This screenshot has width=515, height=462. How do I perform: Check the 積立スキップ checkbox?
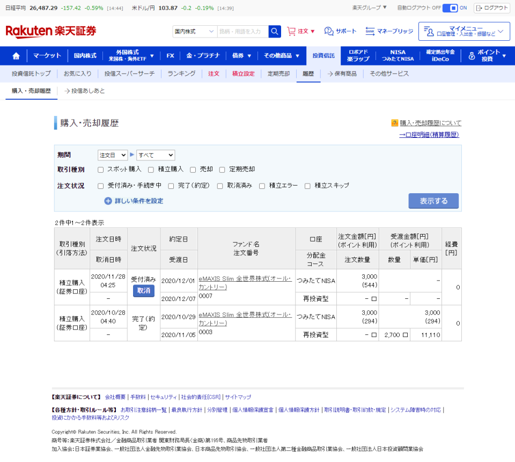(307, 186)
